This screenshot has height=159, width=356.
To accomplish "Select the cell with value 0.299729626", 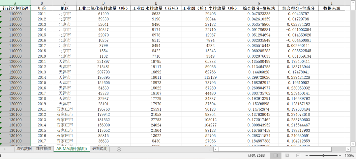I will coord(259,77).
